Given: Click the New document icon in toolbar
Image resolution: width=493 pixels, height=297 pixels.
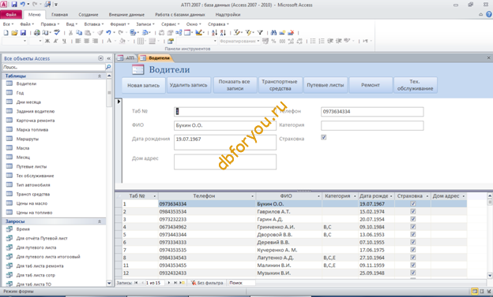Looking at the screenshot, I should (6, 32).
